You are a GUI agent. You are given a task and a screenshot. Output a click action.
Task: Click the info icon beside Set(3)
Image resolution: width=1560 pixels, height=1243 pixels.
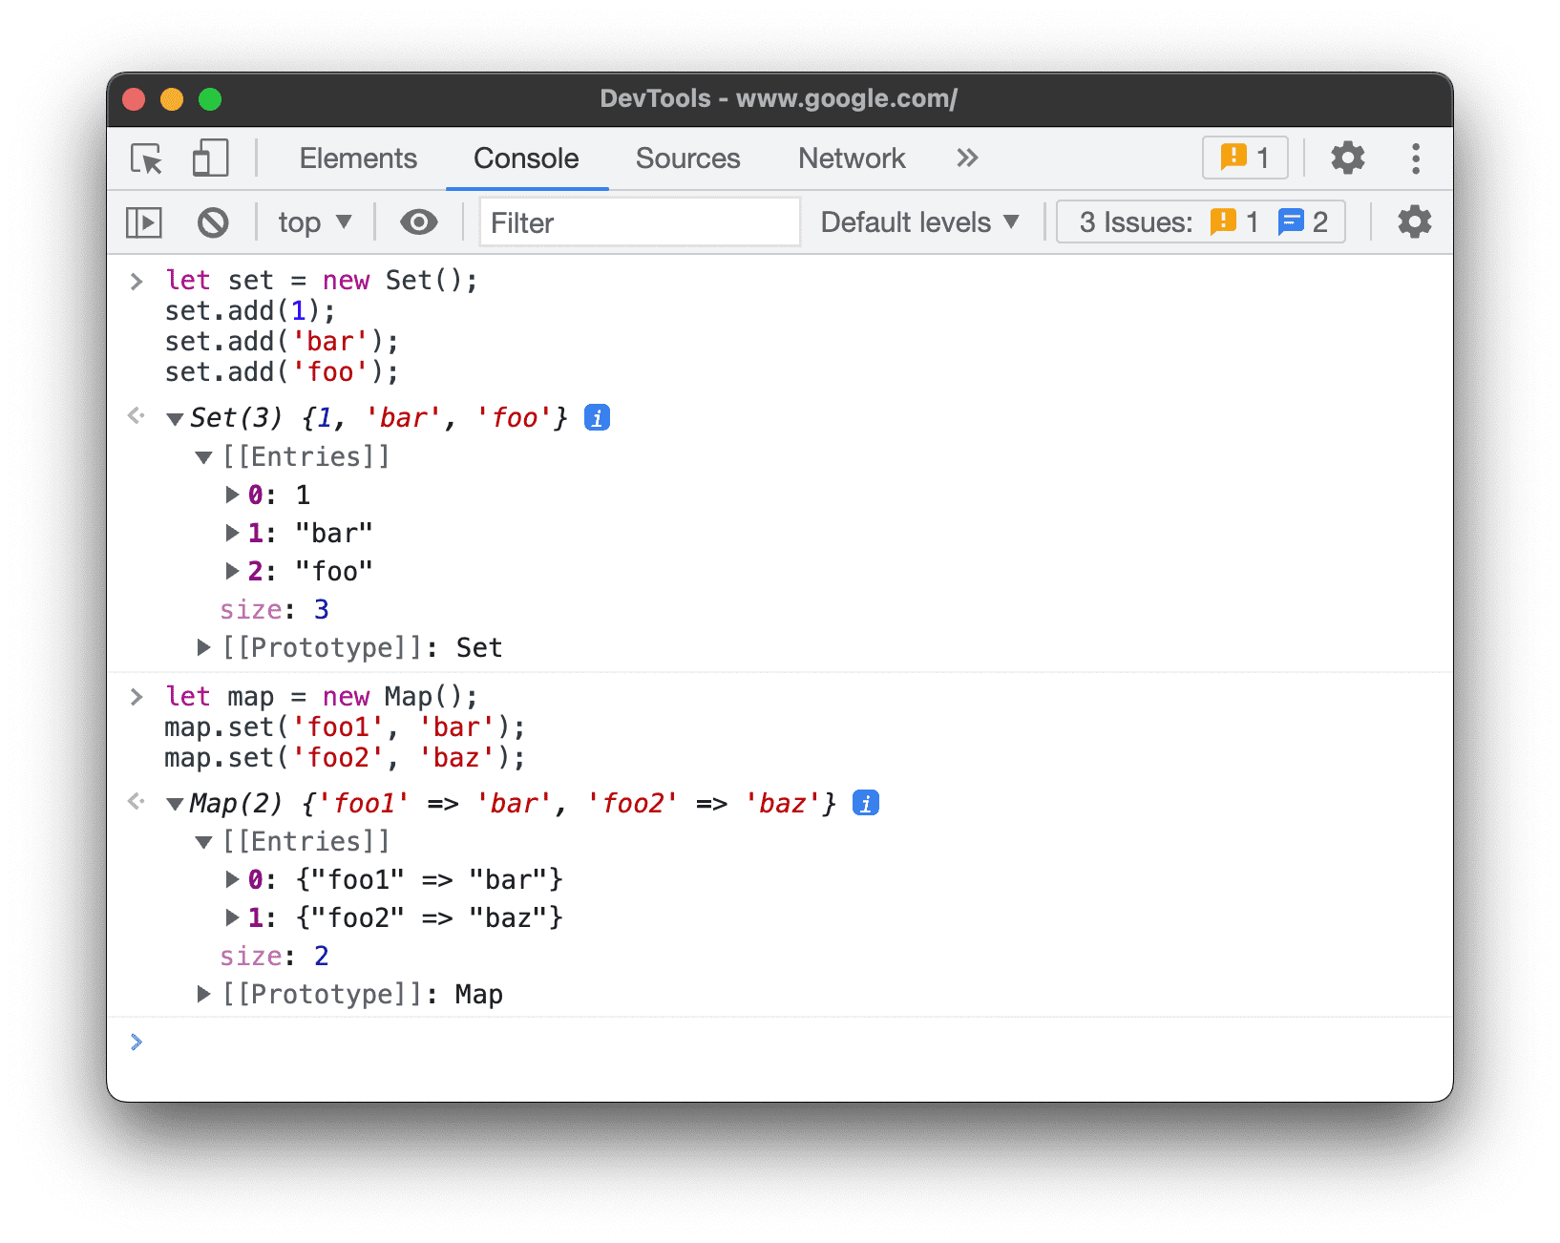coord(597,418)
